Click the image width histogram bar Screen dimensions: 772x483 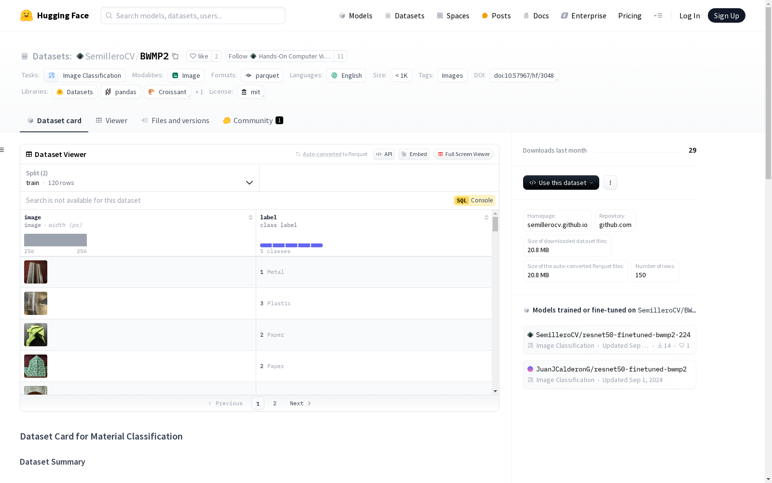(x=55, y=240)
